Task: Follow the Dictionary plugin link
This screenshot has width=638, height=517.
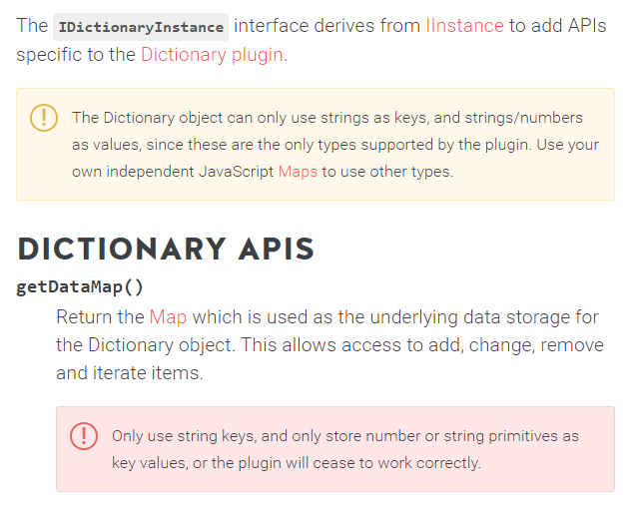Action: [212, 55]
